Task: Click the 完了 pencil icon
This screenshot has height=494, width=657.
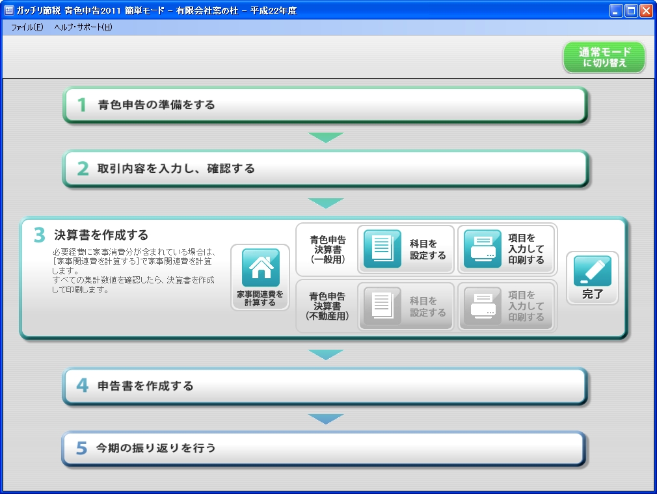Action: pyautogui.click(x=592, y=269)
